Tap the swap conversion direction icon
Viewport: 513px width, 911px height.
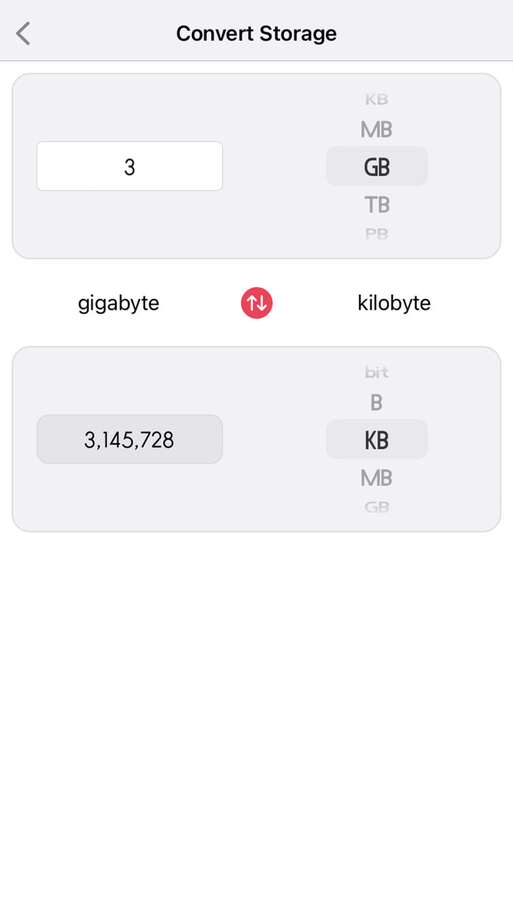(x=256, y=302)
